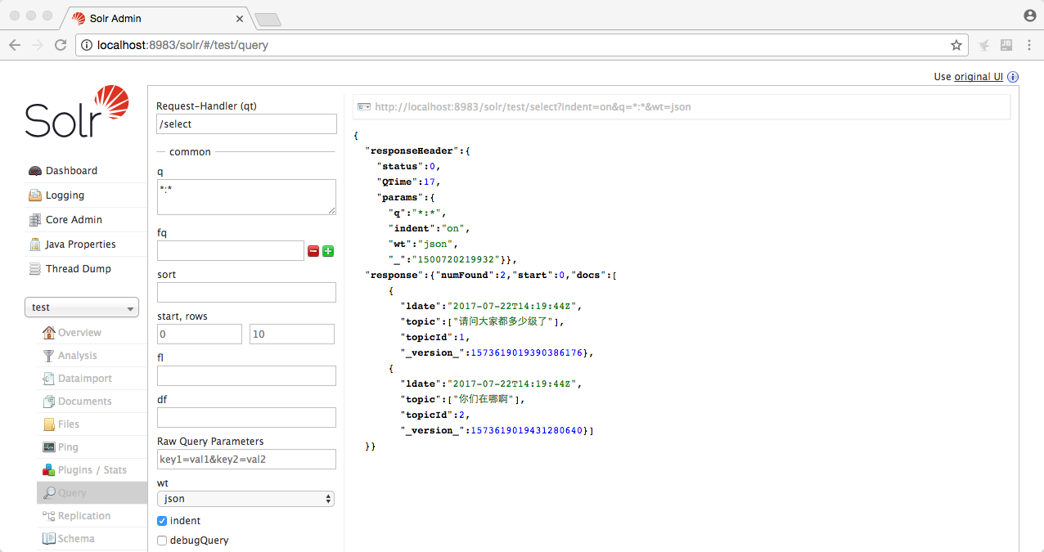Uncheck the indent checkbox
1044x552 pixels.
pyautogui.click(x=162, y=521)
